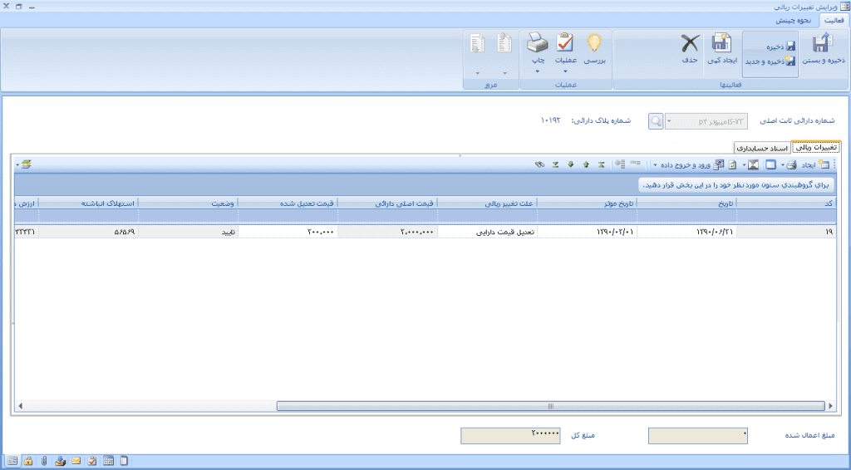Click the envelope icon in the bottom bar
The image size is (851, 470).
(x=76, y=461)
